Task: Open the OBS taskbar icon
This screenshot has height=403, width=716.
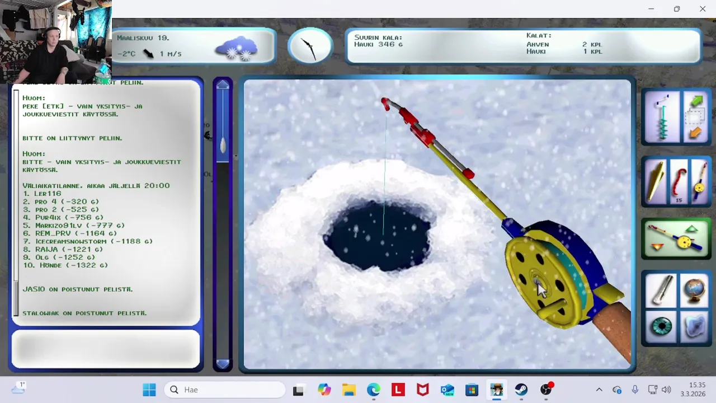Action: pyautogui.click(x=546, y=390)
